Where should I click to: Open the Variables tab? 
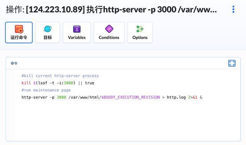coord(77,33)
